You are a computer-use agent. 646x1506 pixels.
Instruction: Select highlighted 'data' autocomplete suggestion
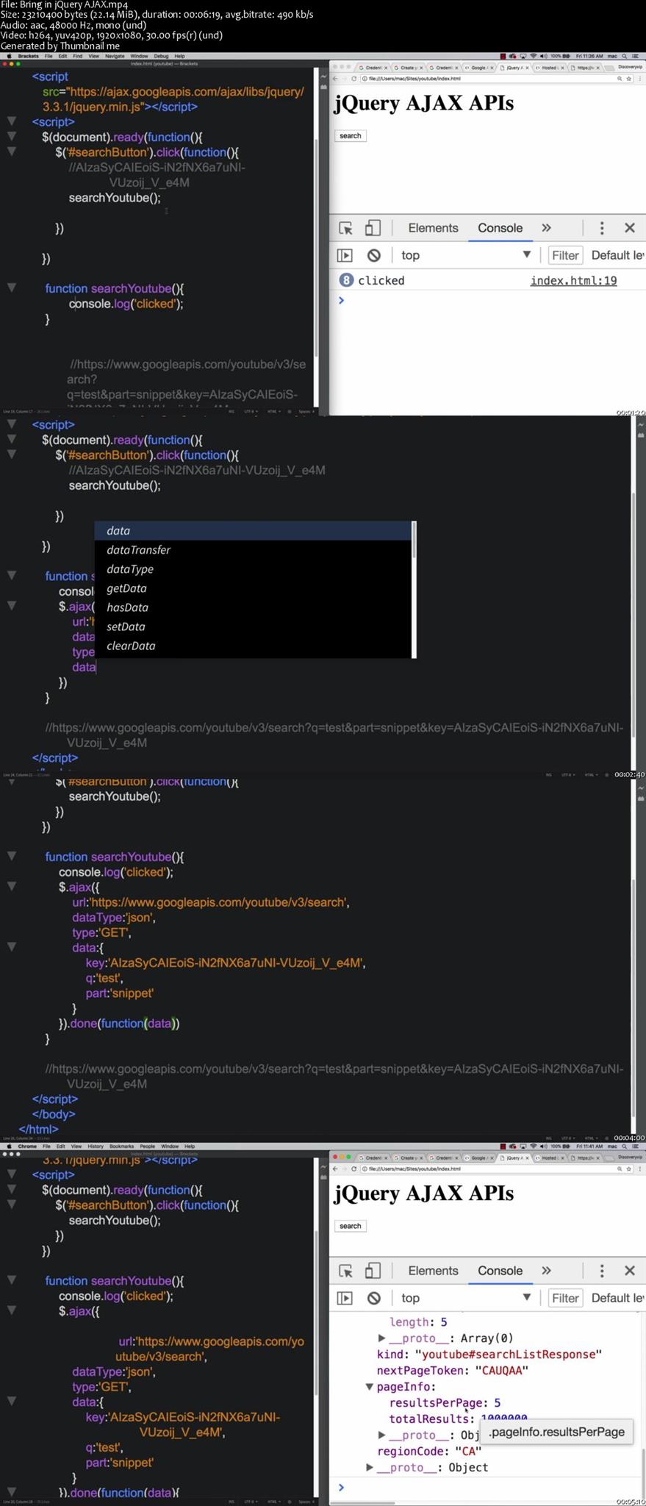pyautogui.click(x=254, y=531)
